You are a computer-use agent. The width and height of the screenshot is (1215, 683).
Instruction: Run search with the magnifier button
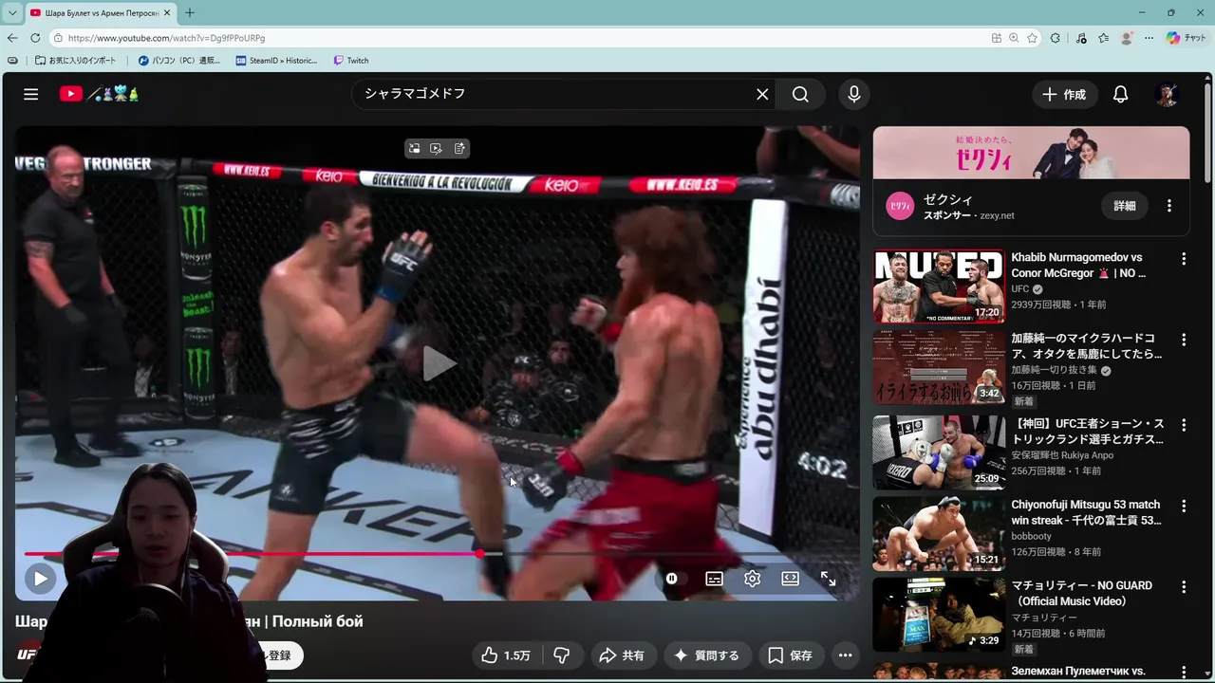point(800,94)
